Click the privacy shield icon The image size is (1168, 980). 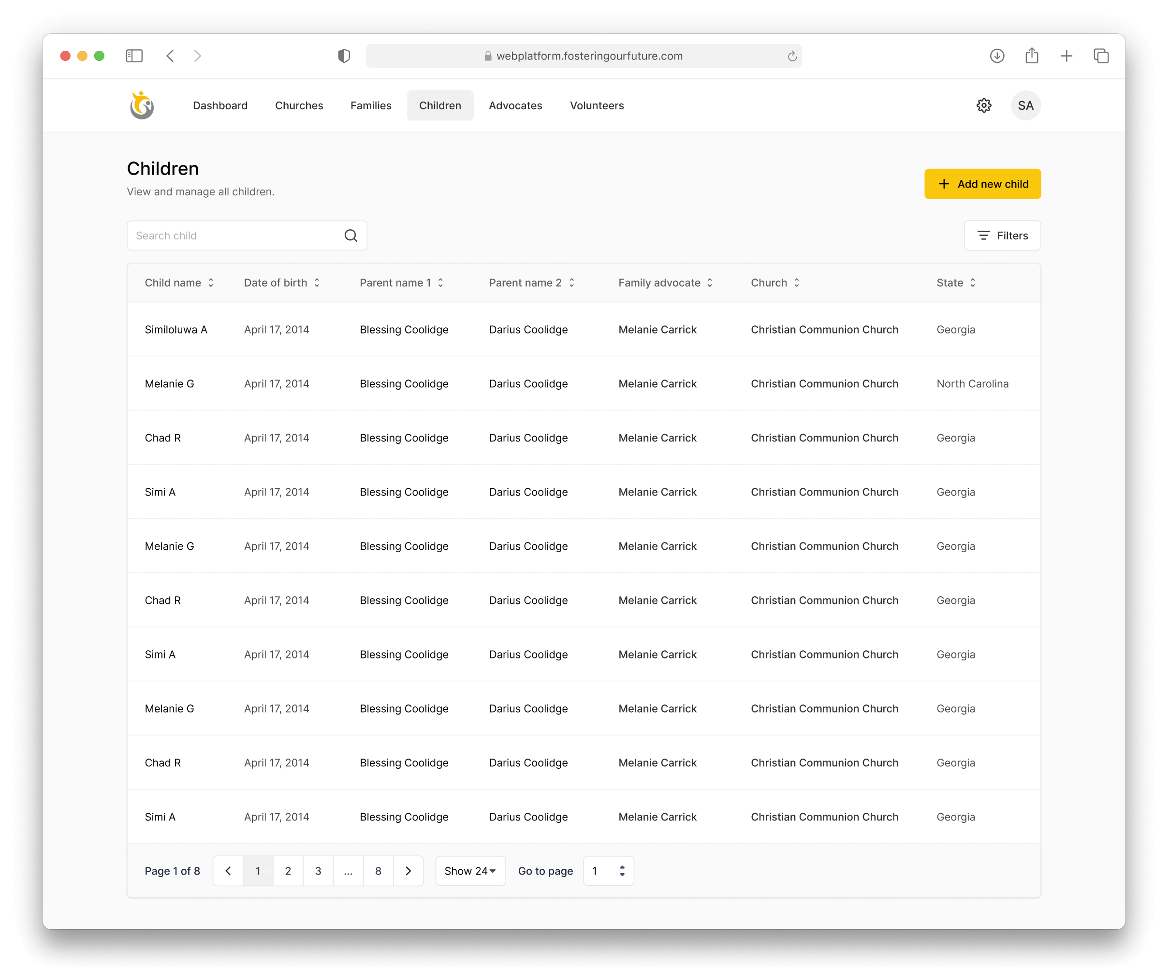tap(344, 56)
